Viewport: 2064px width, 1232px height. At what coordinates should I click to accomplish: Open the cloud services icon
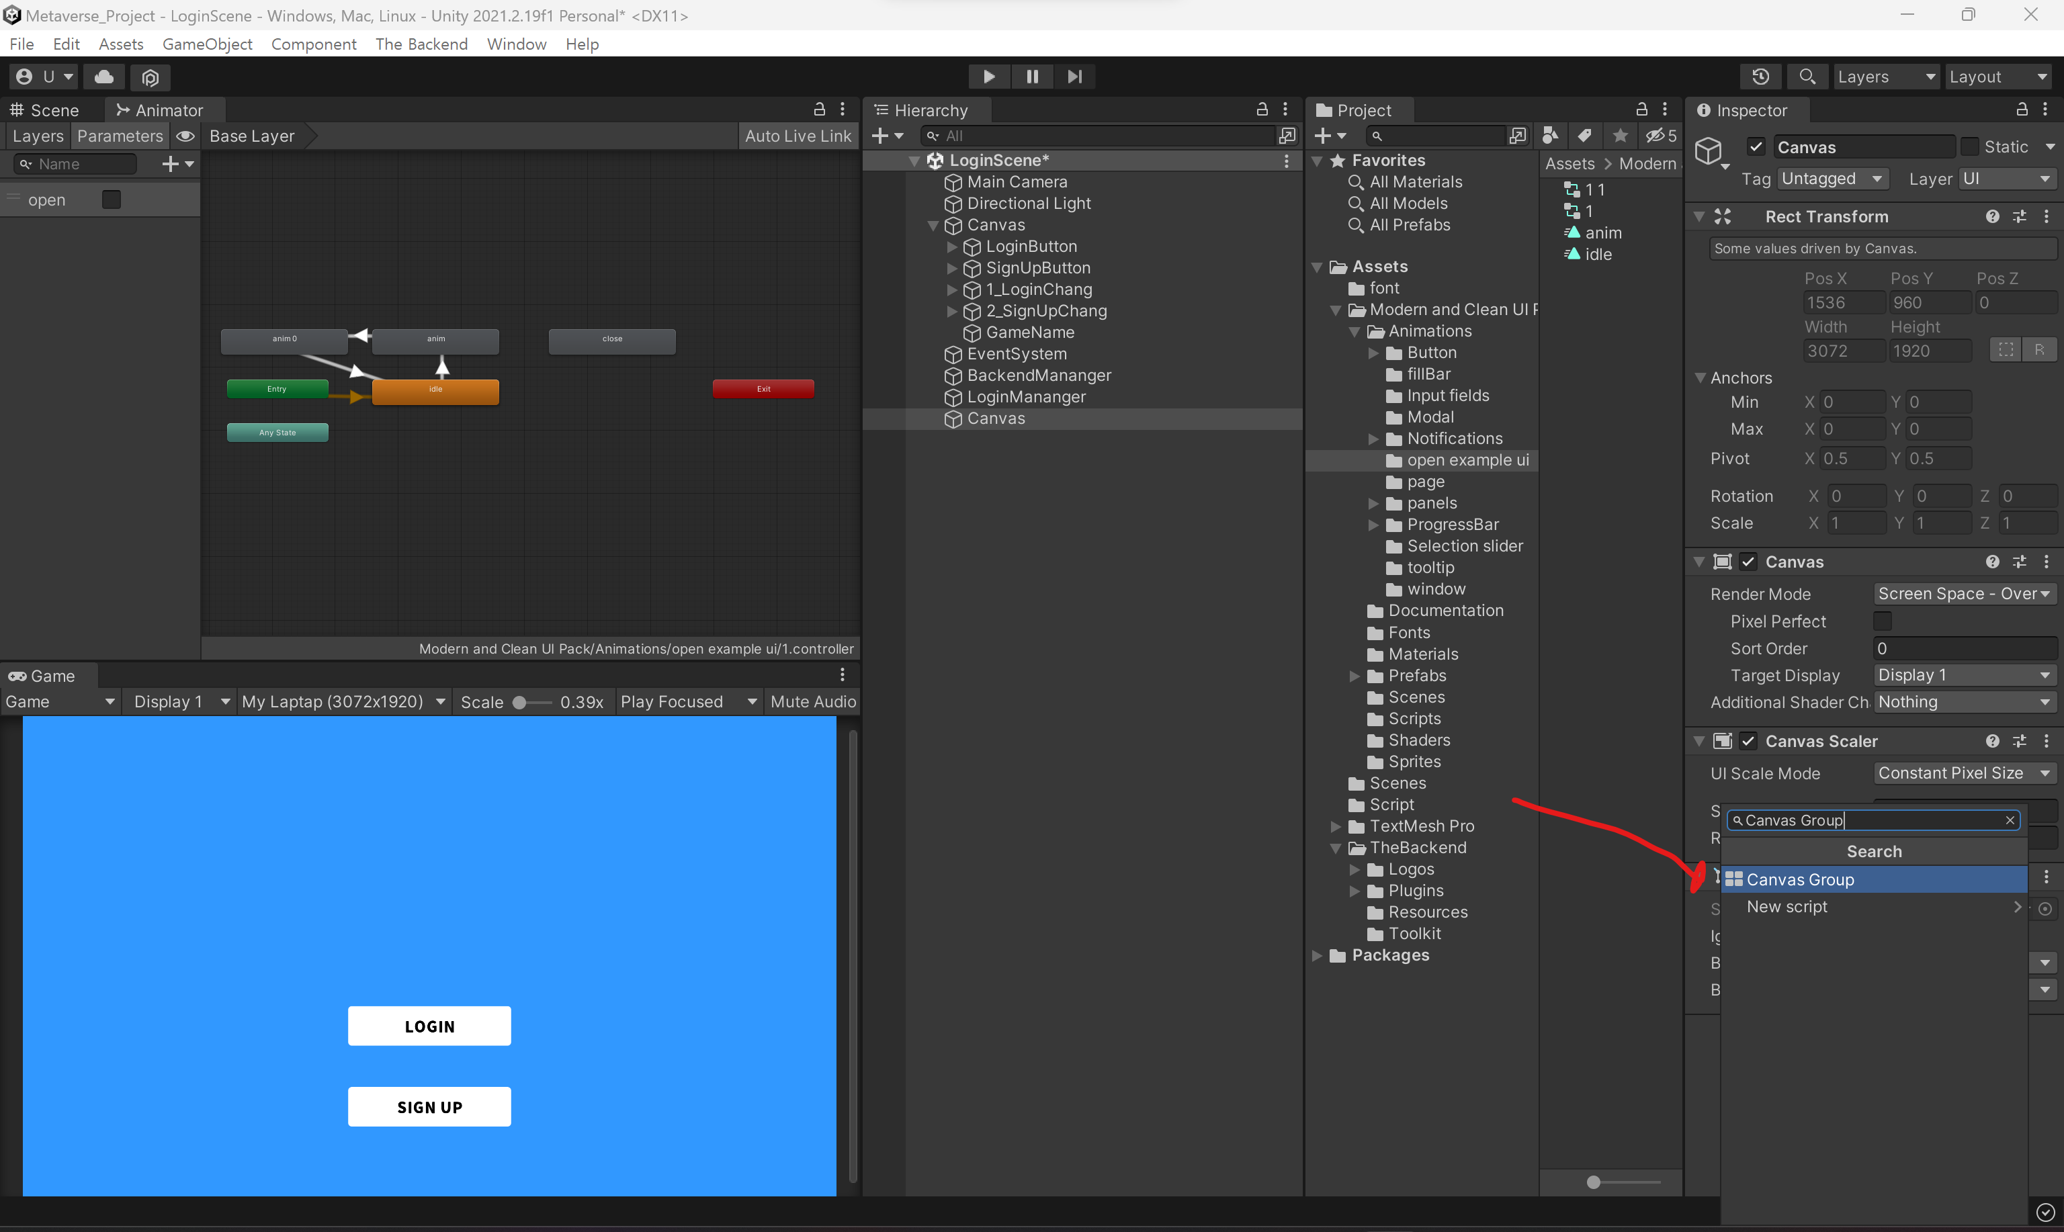point(103,77)
